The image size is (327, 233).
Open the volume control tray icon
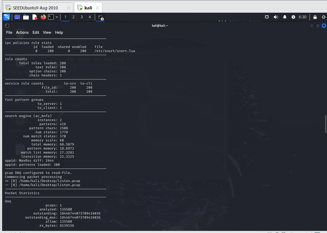276,17
